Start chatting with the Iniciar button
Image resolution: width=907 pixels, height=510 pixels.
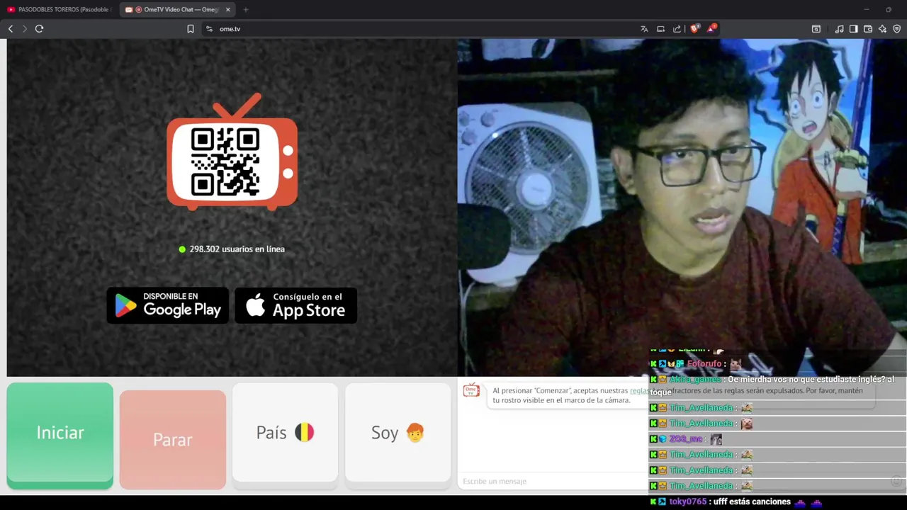(60, 436)
